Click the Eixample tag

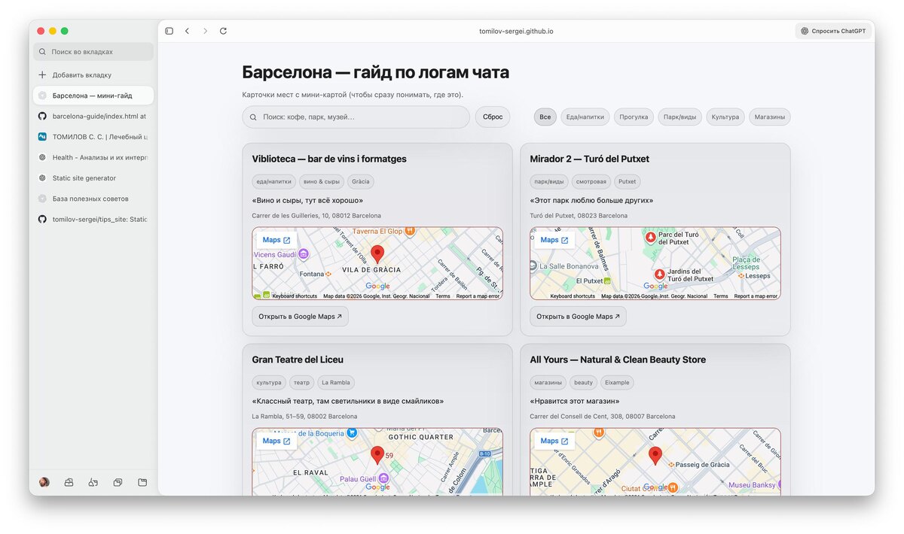(618, 382)
